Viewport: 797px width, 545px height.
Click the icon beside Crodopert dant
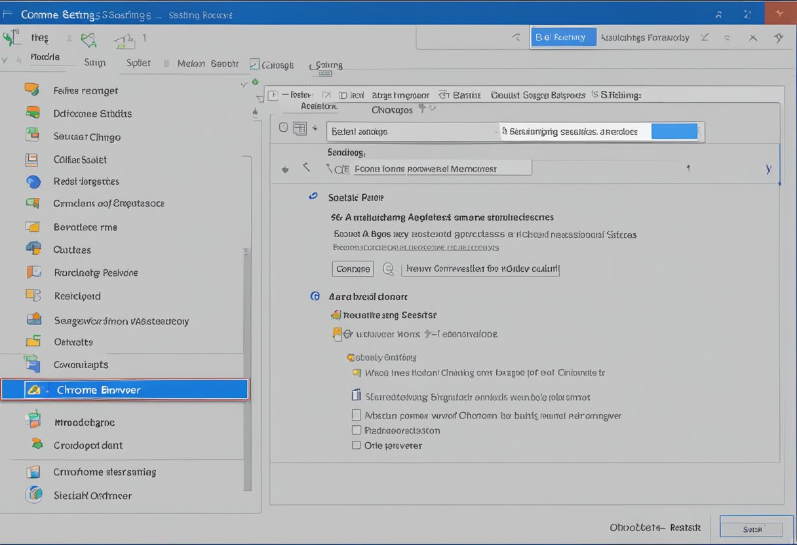pos(35,445)
